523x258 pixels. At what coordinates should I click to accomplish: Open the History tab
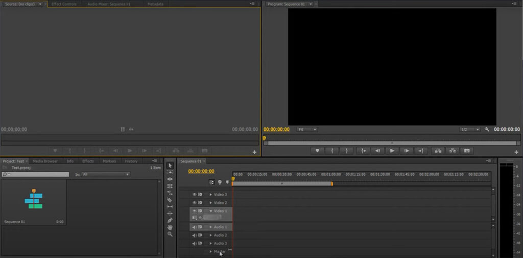pos(131,161)
